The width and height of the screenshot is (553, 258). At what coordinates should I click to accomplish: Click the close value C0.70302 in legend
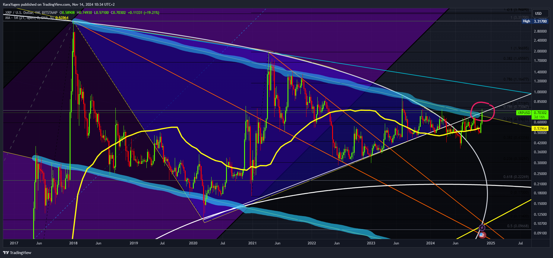click(x=118, y=13)
